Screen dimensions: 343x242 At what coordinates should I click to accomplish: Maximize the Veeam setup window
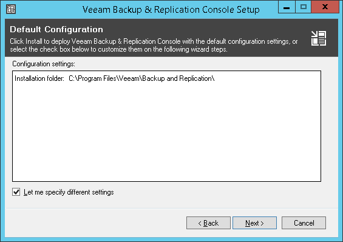303,7
